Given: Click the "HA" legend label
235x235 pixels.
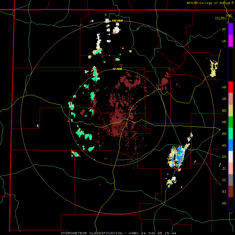Looking at the screenshot, I should click(x=224, y=87).
